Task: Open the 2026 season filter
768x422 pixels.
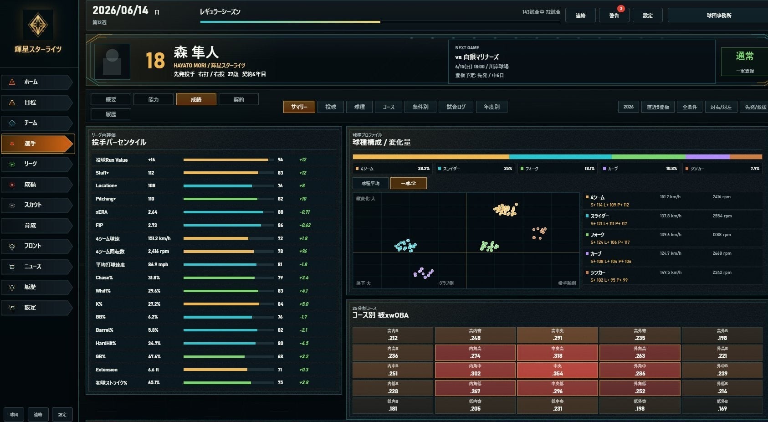Action: point(629,107)
